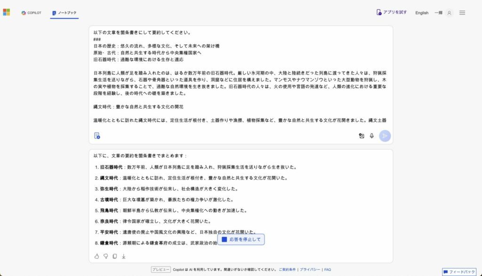This screenshot has height=276, width=482.
Task: Switch language to English
Action: point(422,13)
